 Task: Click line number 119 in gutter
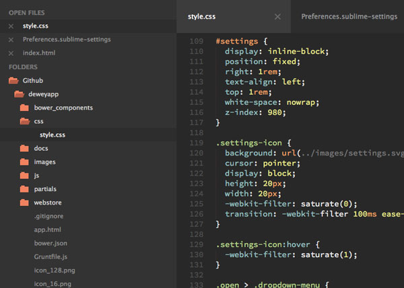(x=197, y=143)
